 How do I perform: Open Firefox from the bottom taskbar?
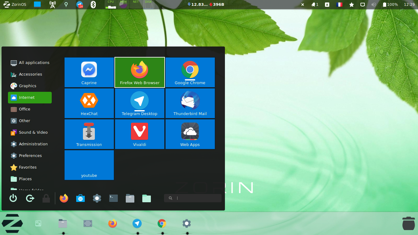pyautogui.click(x=113, y=223)
